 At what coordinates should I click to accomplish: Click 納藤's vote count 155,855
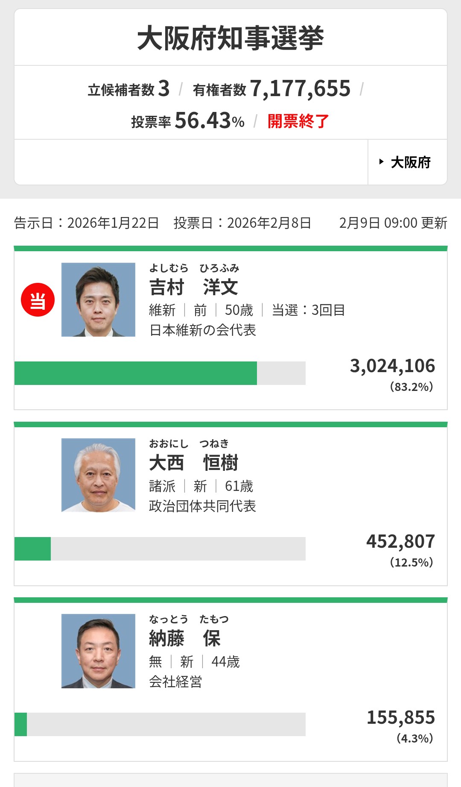coord(400,718)
